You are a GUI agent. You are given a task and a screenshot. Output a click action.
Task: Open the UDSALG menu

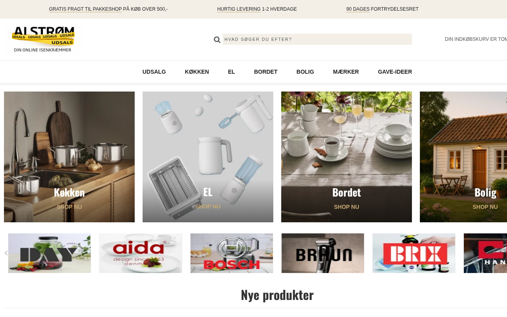tap(154, 72)
